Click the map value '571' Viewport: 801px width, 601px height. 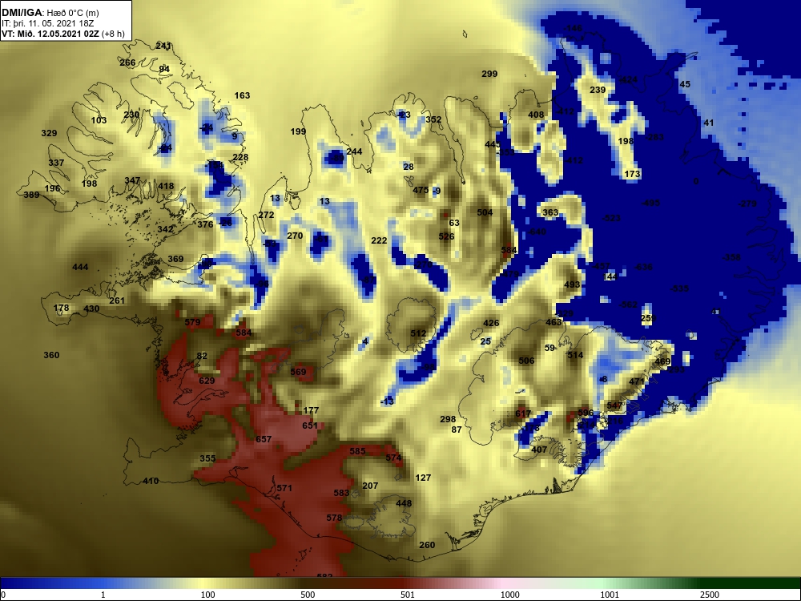pyautogui.click(x=284, y=488)
